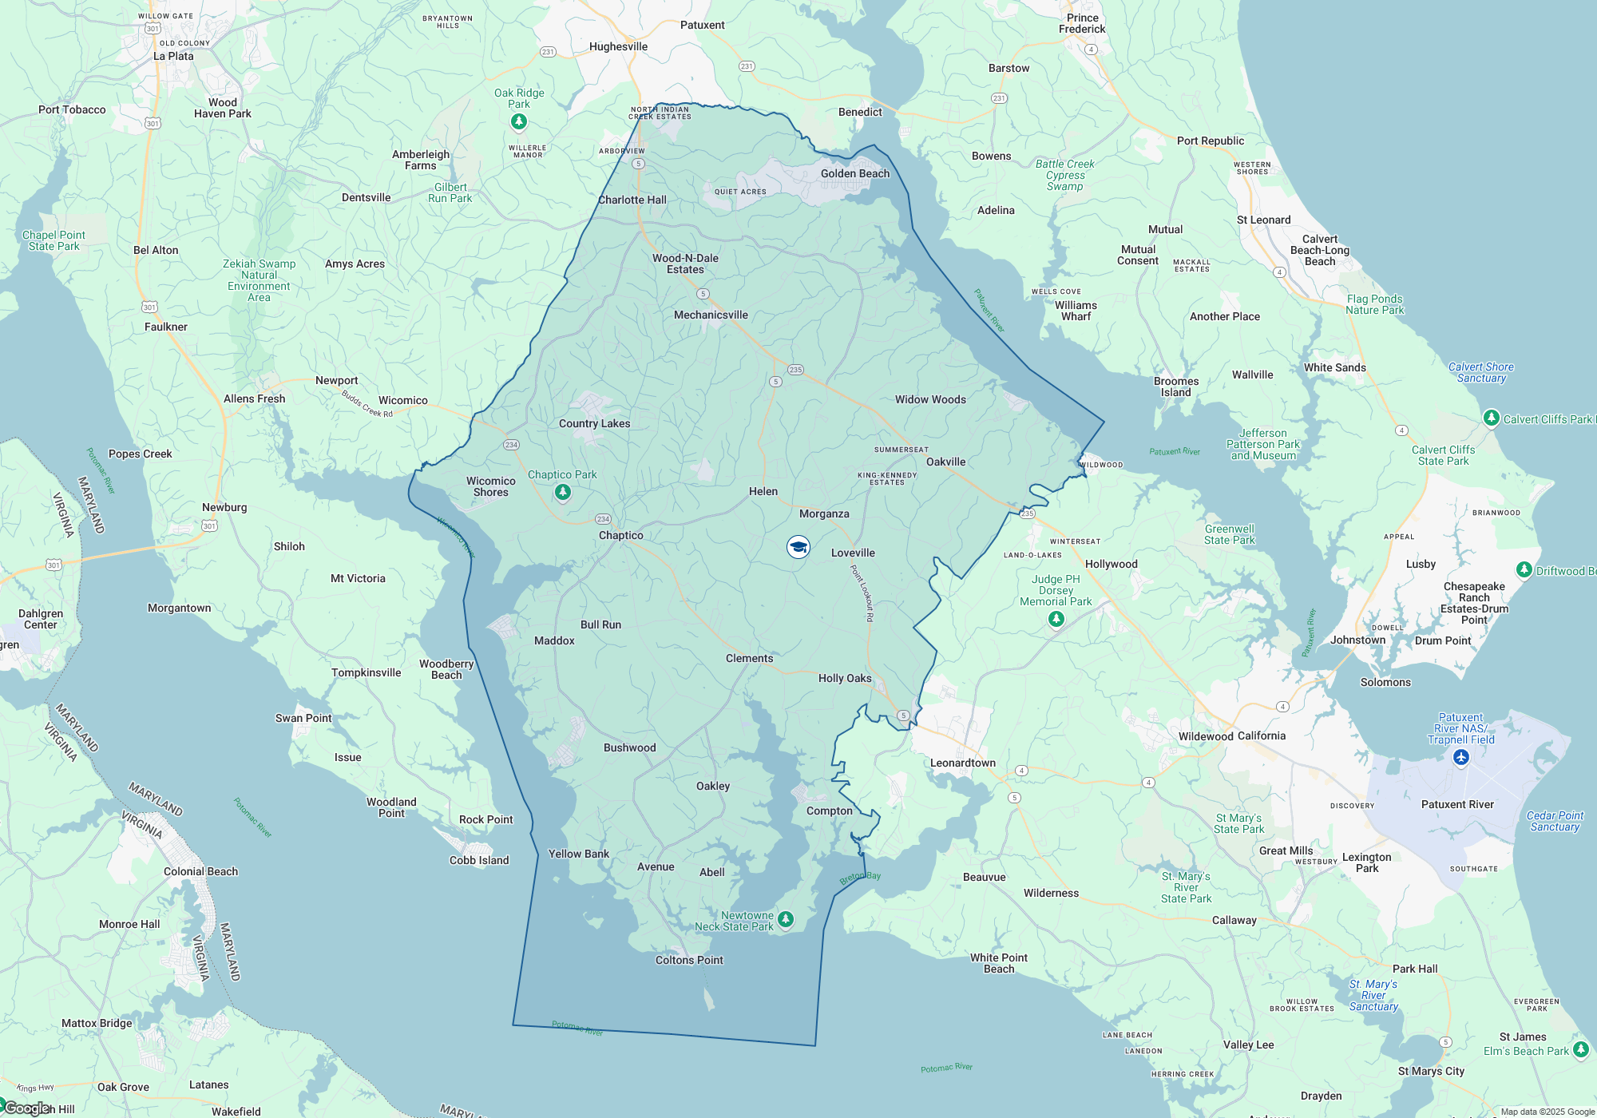Viewport: 1597px width, 1118px height.
Task: Click the Broomes Island label
Action: coord(1176,387)
